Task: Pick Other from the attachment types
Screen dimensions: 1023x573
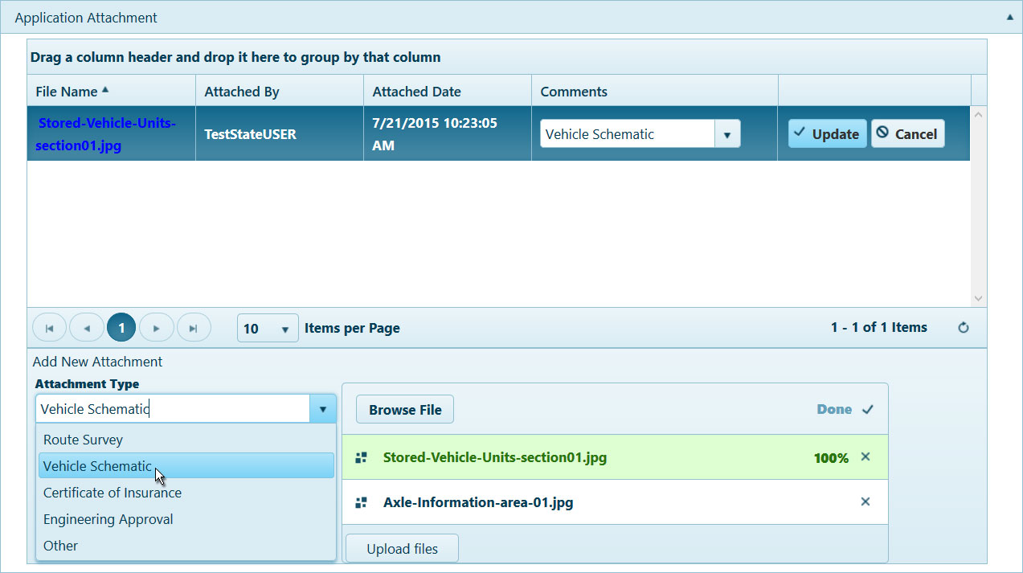Action: [61, 546]
